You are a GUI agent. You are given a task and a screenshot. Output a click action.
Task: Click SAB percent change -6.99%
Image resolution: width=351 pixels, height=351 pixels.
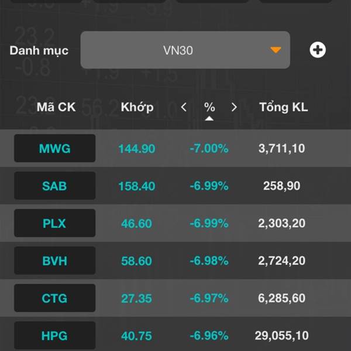(209, 186)
